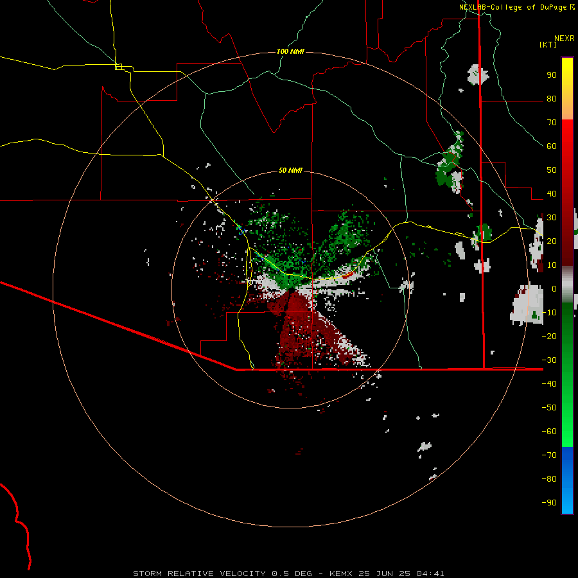This screenshot has height=578, width=578.
Task: Click the 90 value on velocity scale
Action: click(x=552, y=75)
